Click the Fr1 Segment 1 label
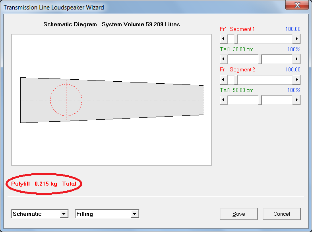The height and width of the screenshot is (232, 312). (237, 29)
